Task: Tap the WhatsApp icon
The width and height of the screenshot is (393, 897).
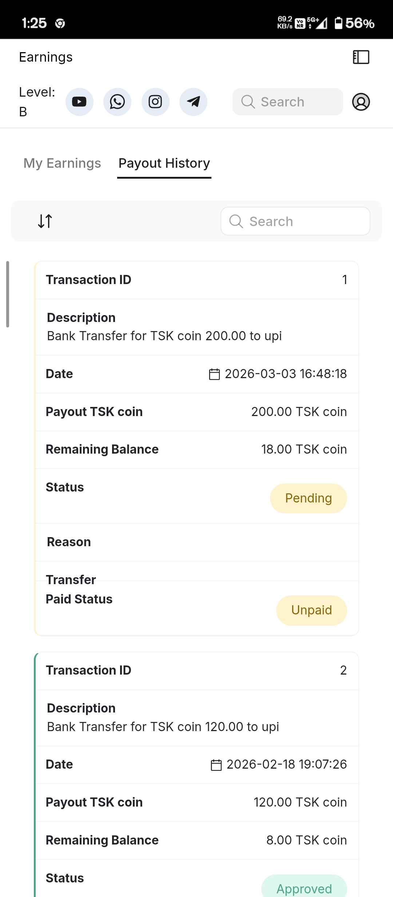Action: pyautogui.click(x=117, y=102)
